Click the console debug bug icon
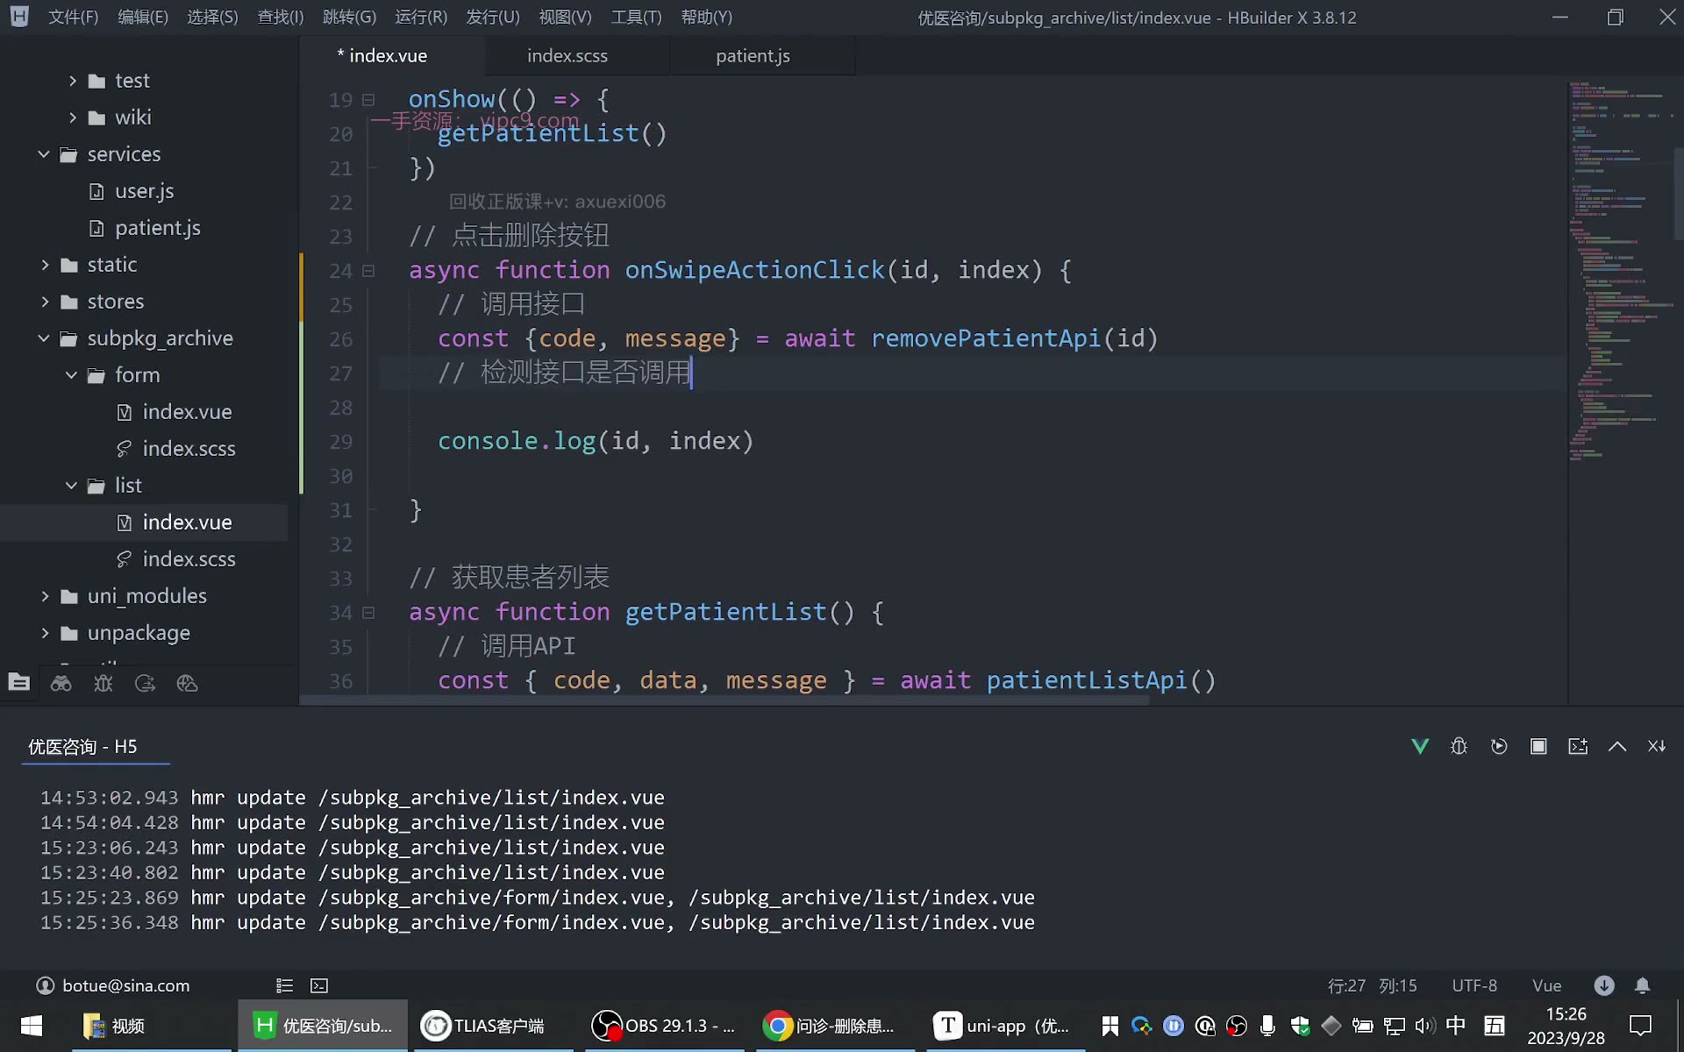Screen dimensions: 1684x1052 tap(1459, 746)
